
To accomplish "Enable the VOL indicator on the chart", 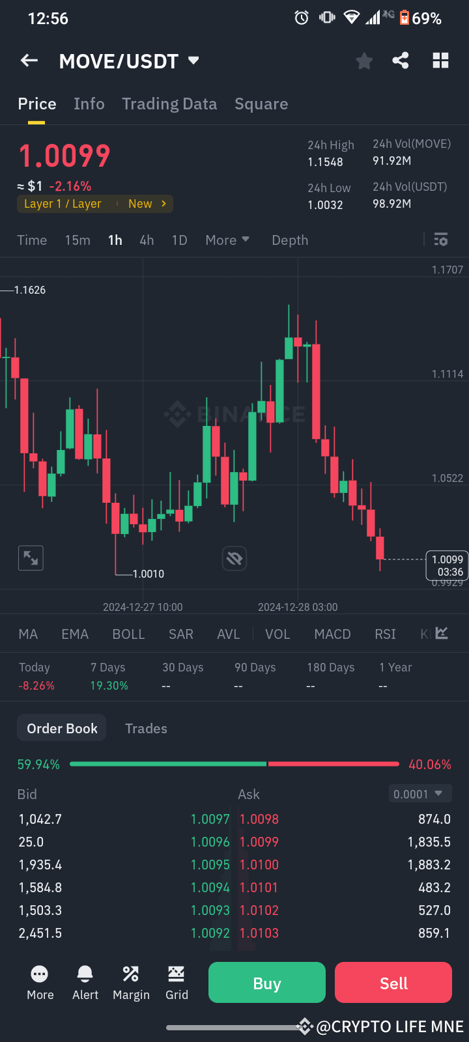I will pos(277,634).
